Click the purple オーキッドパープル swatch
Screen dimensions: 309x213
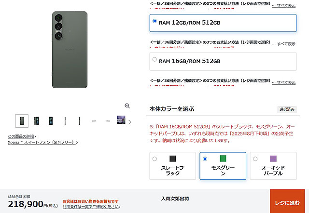point(273,159)
